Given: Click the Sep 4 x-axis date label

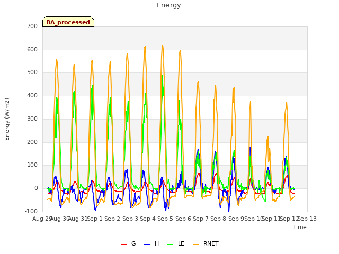Looking at the screenshot, I should tap(148, 219).
